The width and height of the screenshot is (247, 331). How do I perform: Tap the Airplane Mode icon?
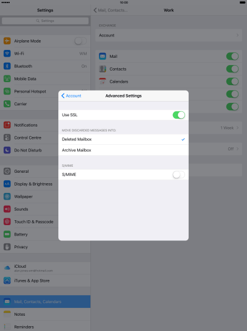(x=7, y=41)
